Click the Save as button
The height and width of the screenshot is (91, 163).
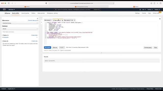[55, 48]
